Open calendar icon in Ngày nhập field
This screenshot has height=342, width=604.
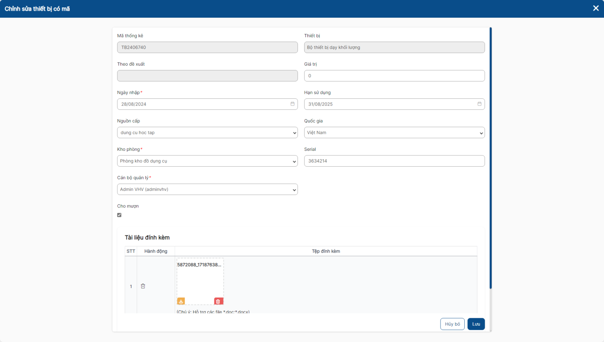pyautogui.click(x=292, y=104)
